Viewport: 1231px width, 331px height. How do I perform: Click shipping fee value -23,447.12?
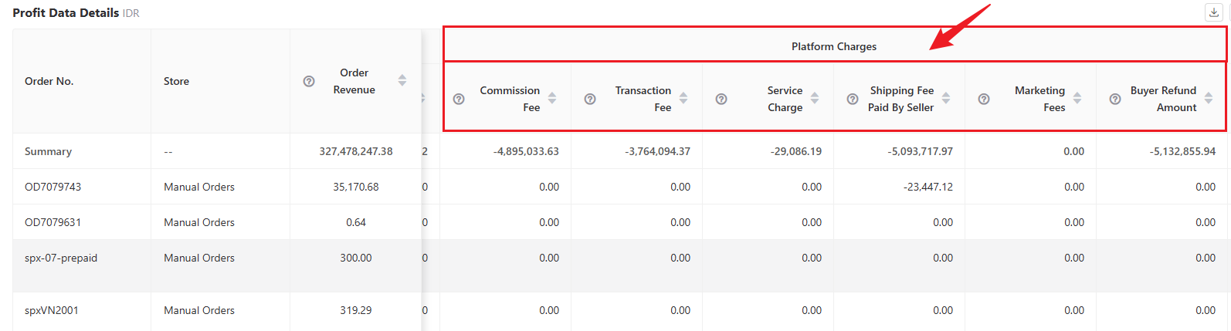click(928, 187)
